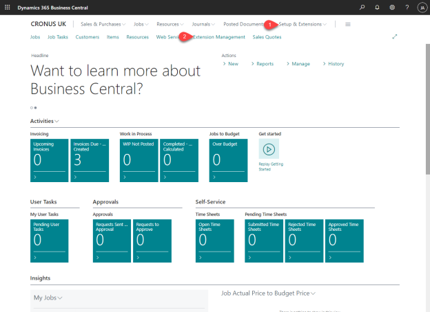The width and height of the screenshot is (430, 312).
Task: Click the Replay Getting Started play icon
Action: (269, 149)
